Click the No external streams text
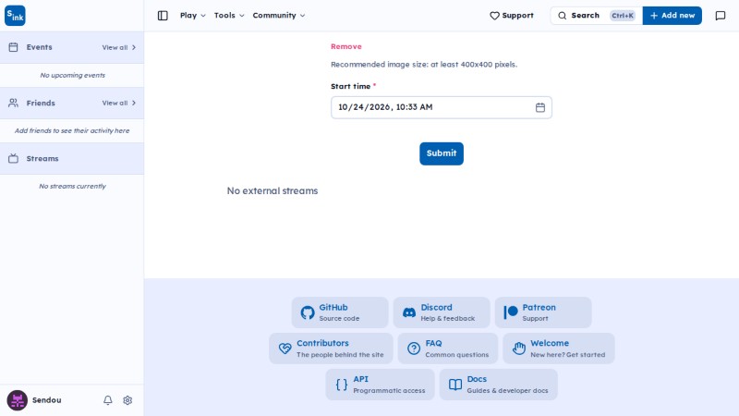 273,191
